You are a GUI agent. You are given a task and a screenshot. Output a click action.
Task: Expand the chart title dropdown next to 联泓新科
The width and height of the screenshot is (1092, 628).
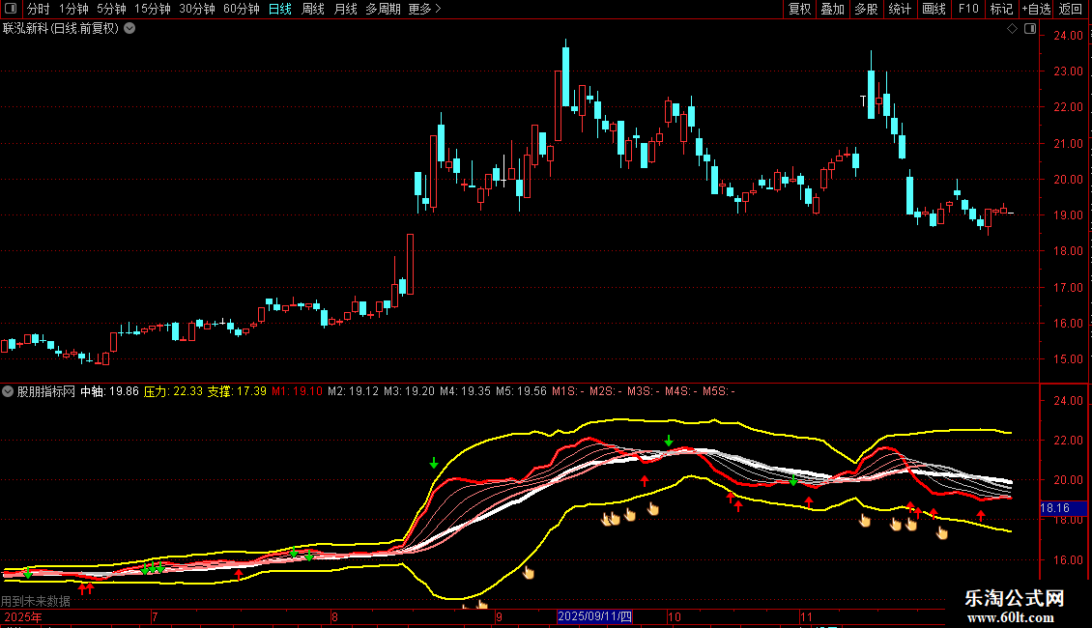pos(129,29)
